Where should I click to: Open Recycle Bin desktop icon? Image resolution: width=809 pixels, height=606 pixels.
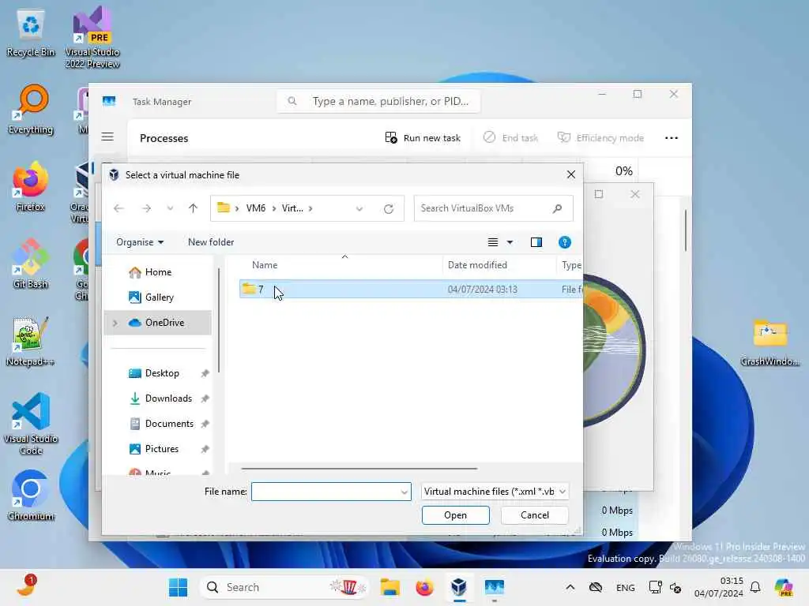point(31,33)
